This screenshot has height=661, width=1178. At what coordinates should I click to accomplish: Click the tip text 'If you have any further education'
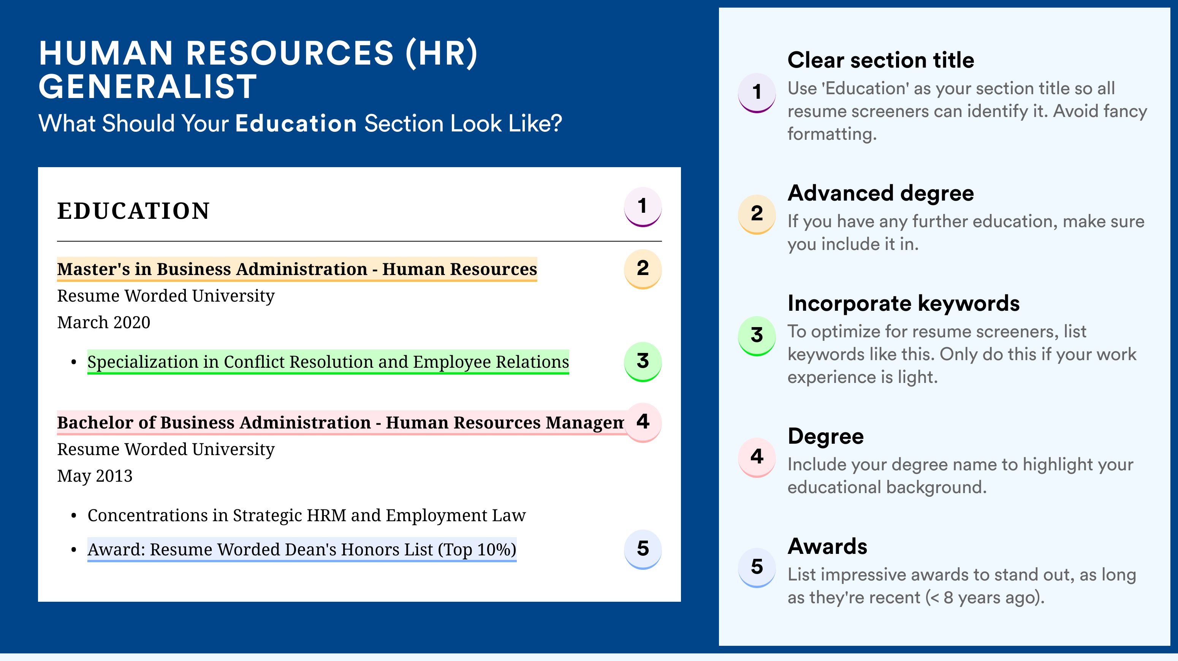[966, 232]
